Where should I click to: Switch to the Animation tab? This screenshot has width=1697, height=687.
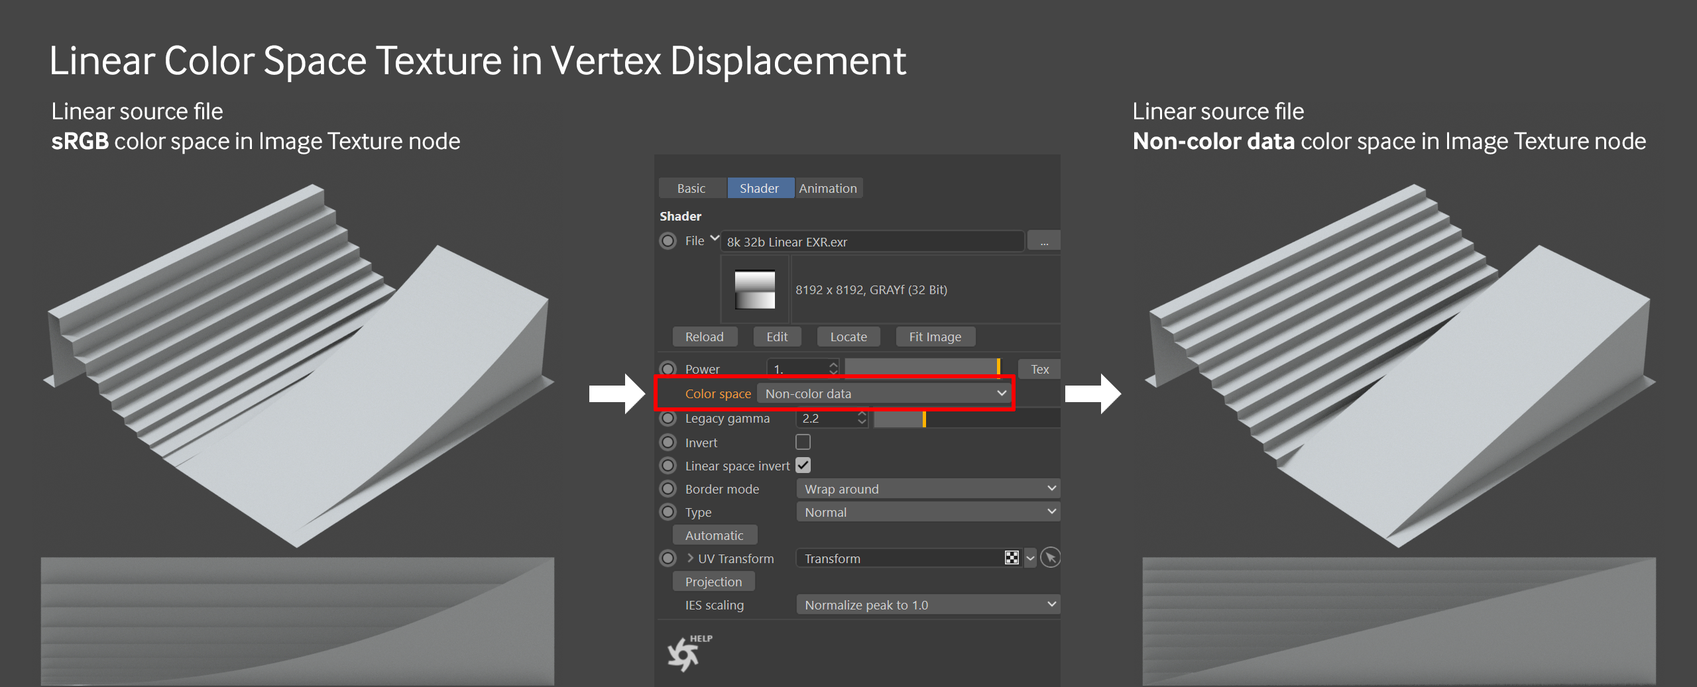click(x=828, y=188)
